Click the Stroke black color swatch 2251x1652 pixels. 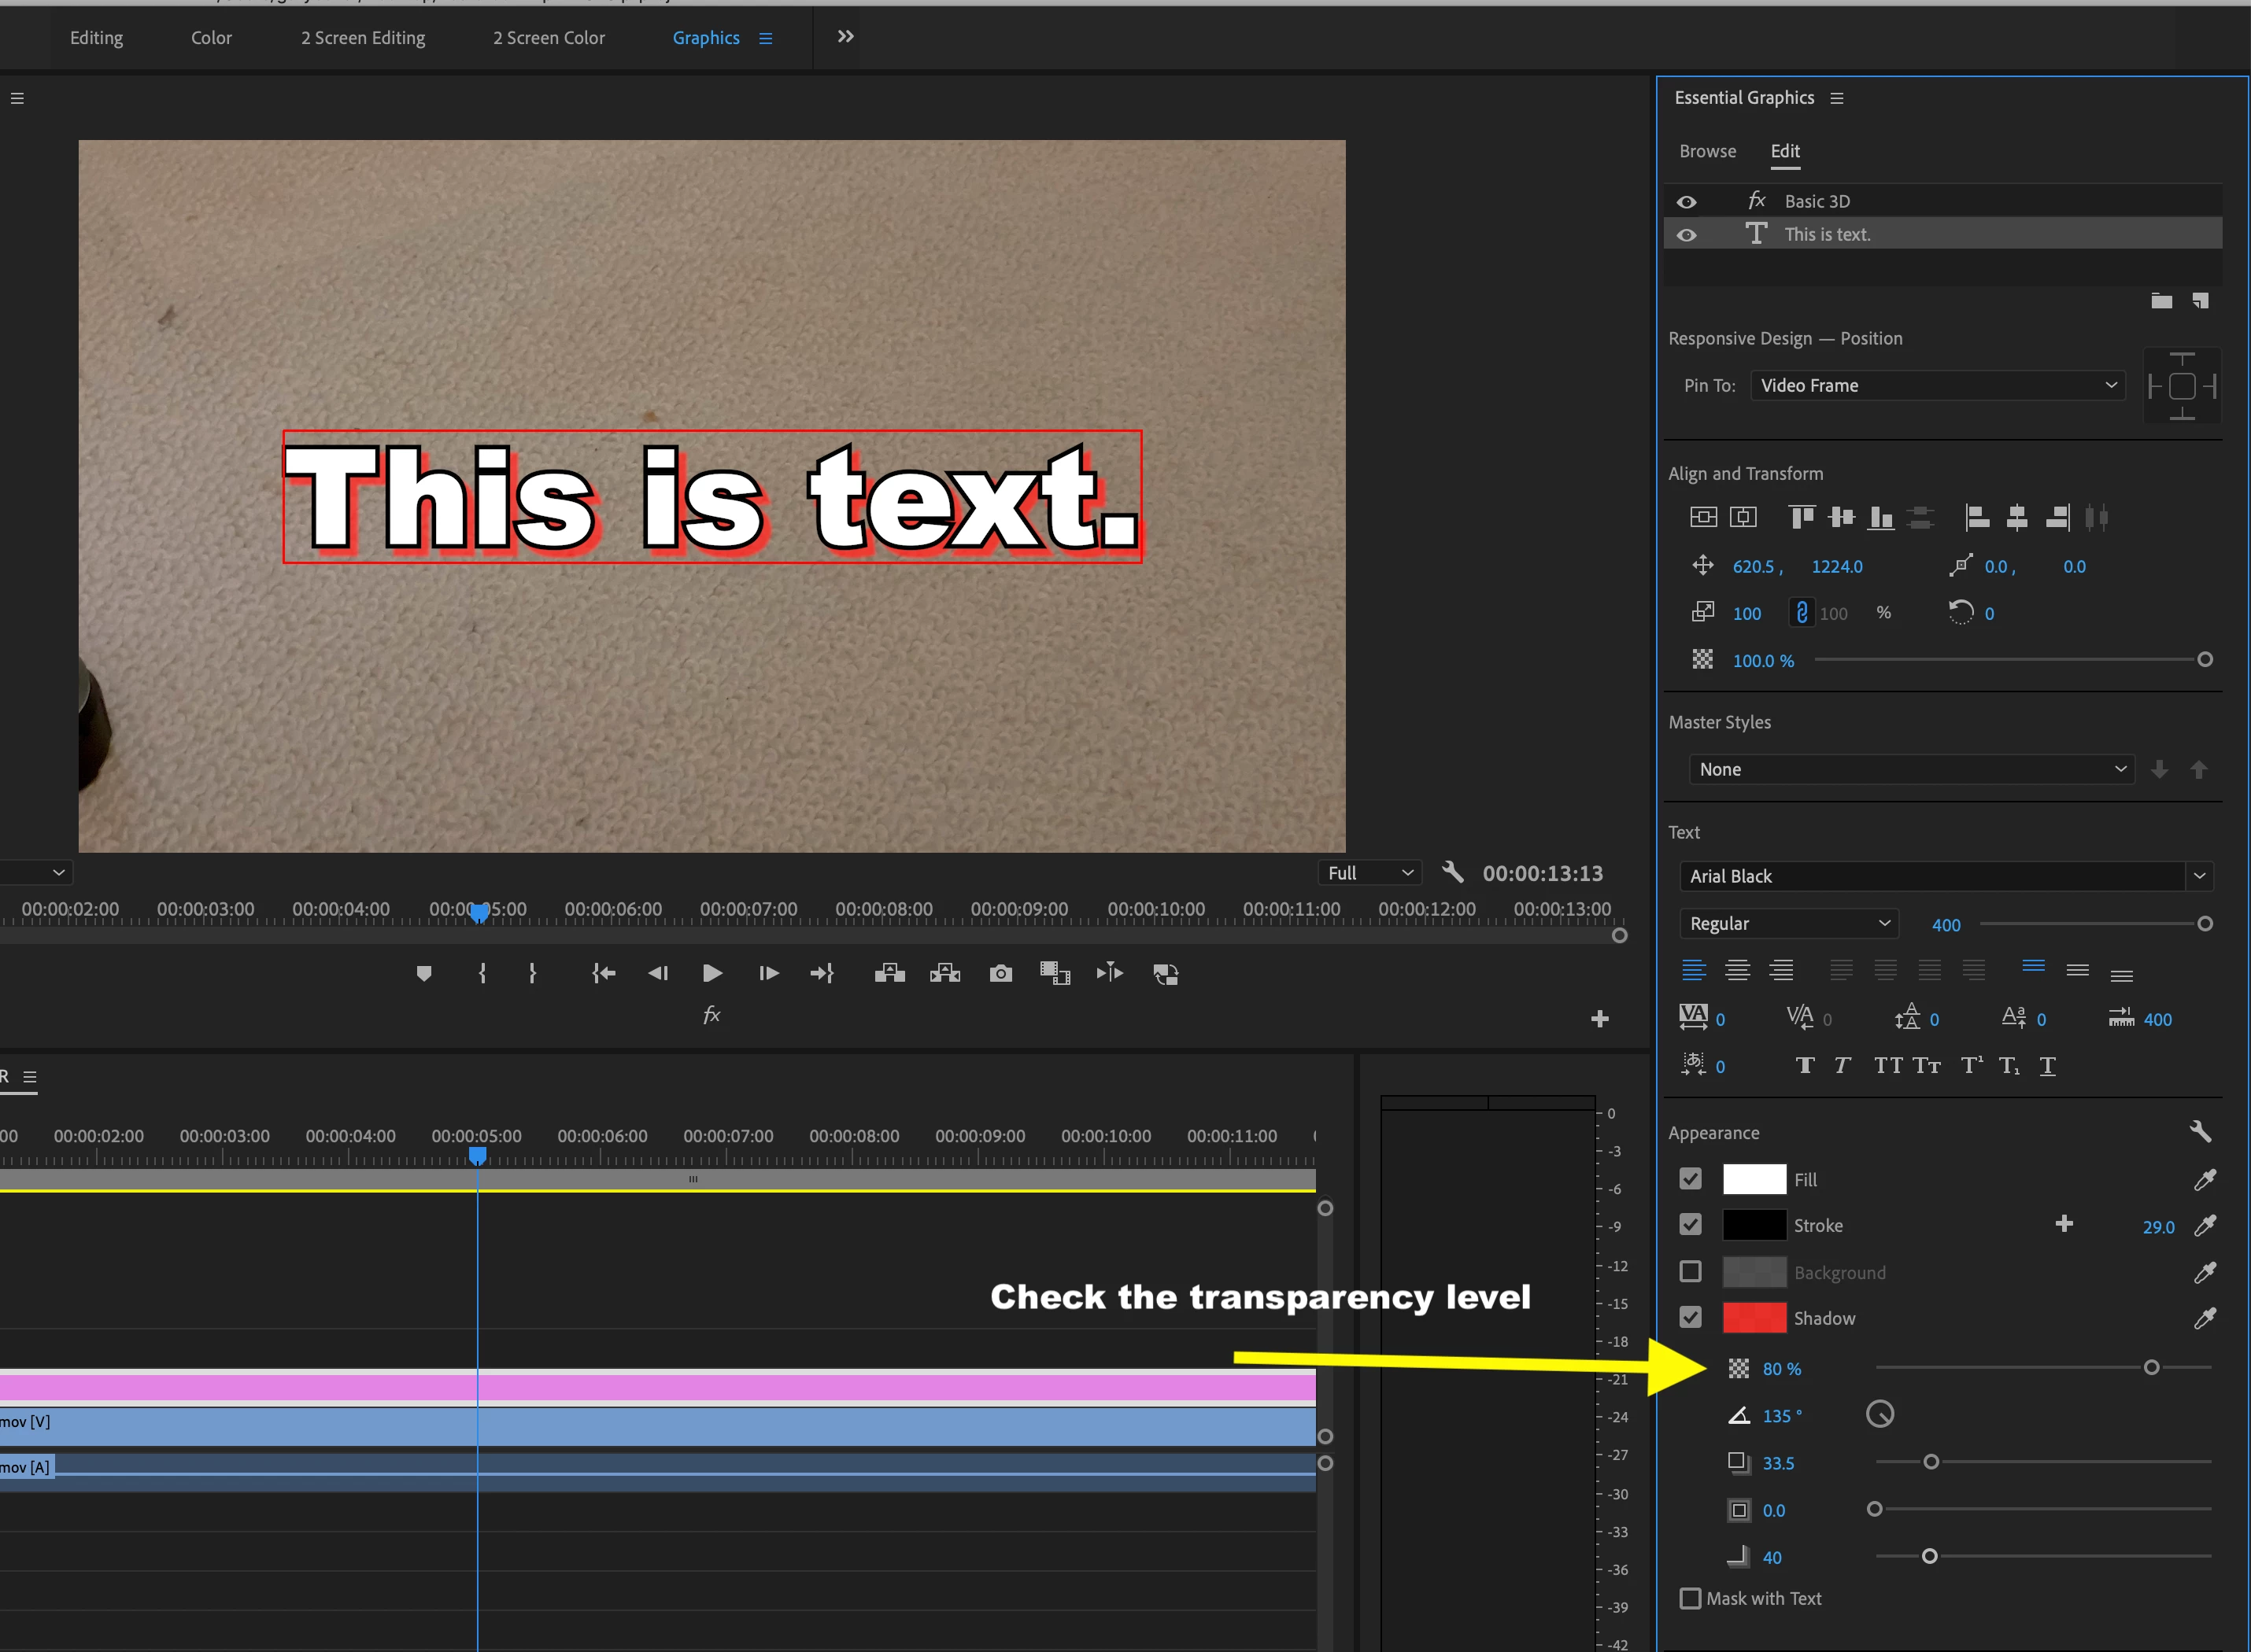1754,1225
